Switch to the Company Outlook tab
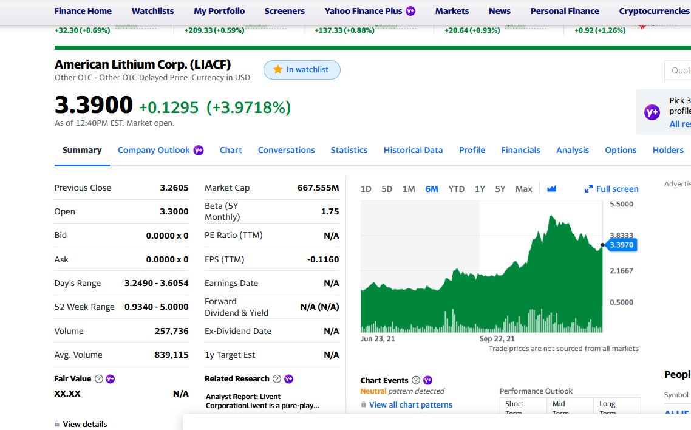 [x=154, y=150]
